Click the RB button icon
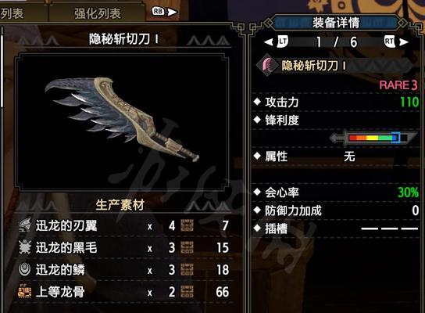 (x=159, y=12)
